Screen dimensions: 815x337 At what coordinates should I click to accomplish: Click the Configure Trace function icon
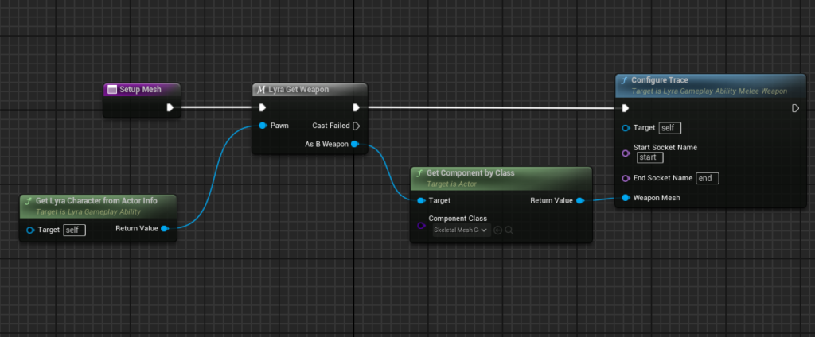[625, 80]
